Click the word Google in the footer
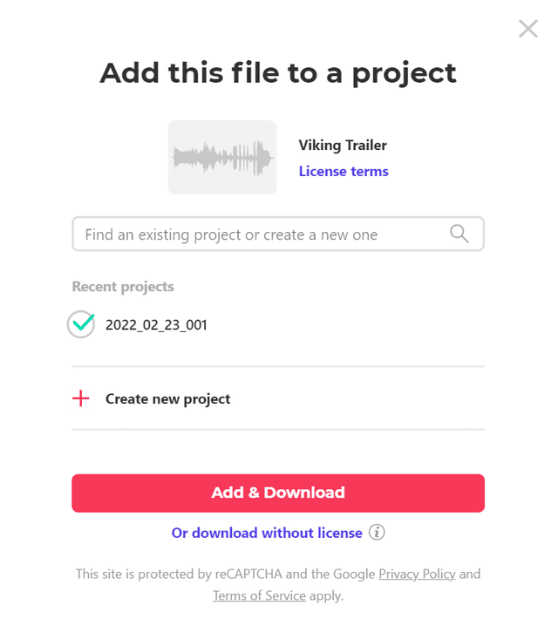Viewport: 558px width, 619px height. pyautogui.click(x=354, y=574)
